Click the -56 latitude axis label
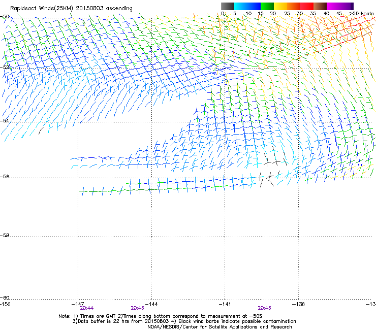The image size is (376, 330). 5,176
